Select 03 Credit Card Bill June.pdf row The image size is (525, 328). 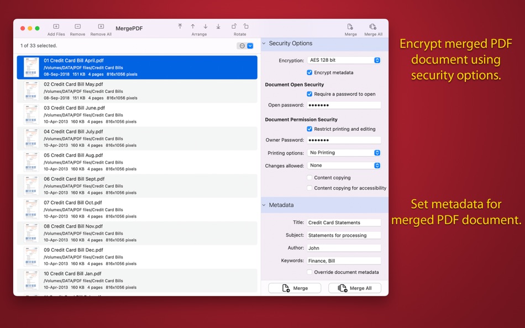pyautogui.click(x=137, y=115)
